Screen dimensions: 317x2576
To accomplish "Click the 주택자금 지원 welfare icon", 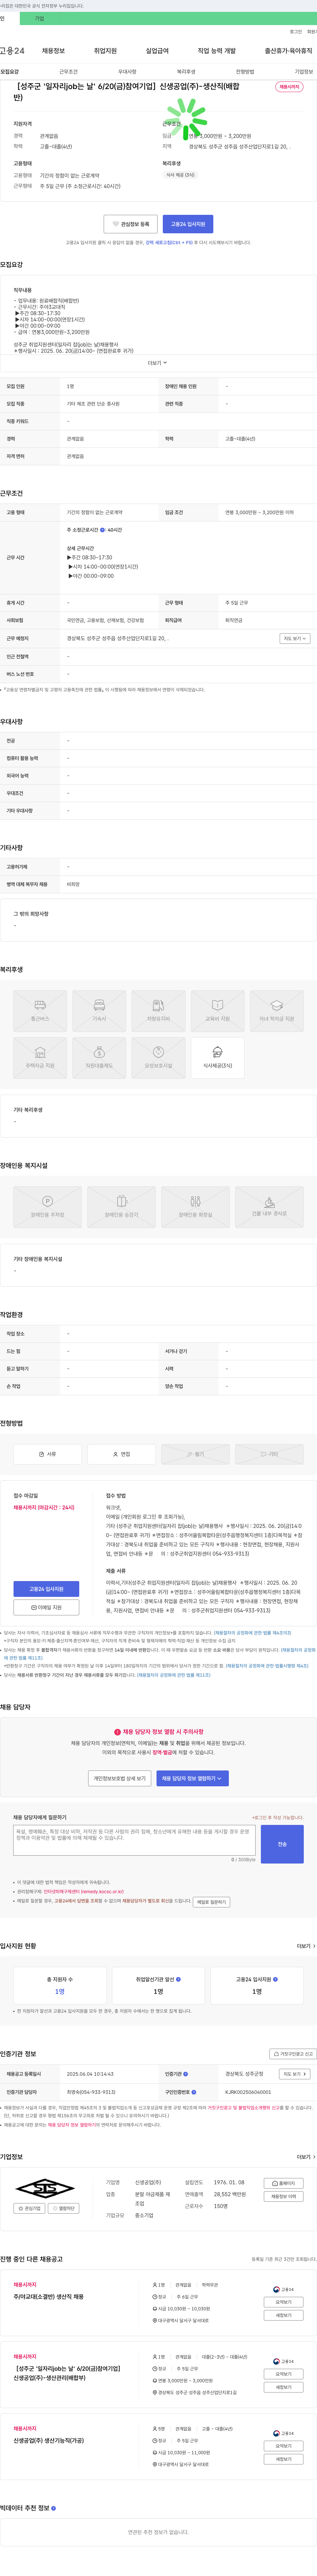I will pos(40,1058).
